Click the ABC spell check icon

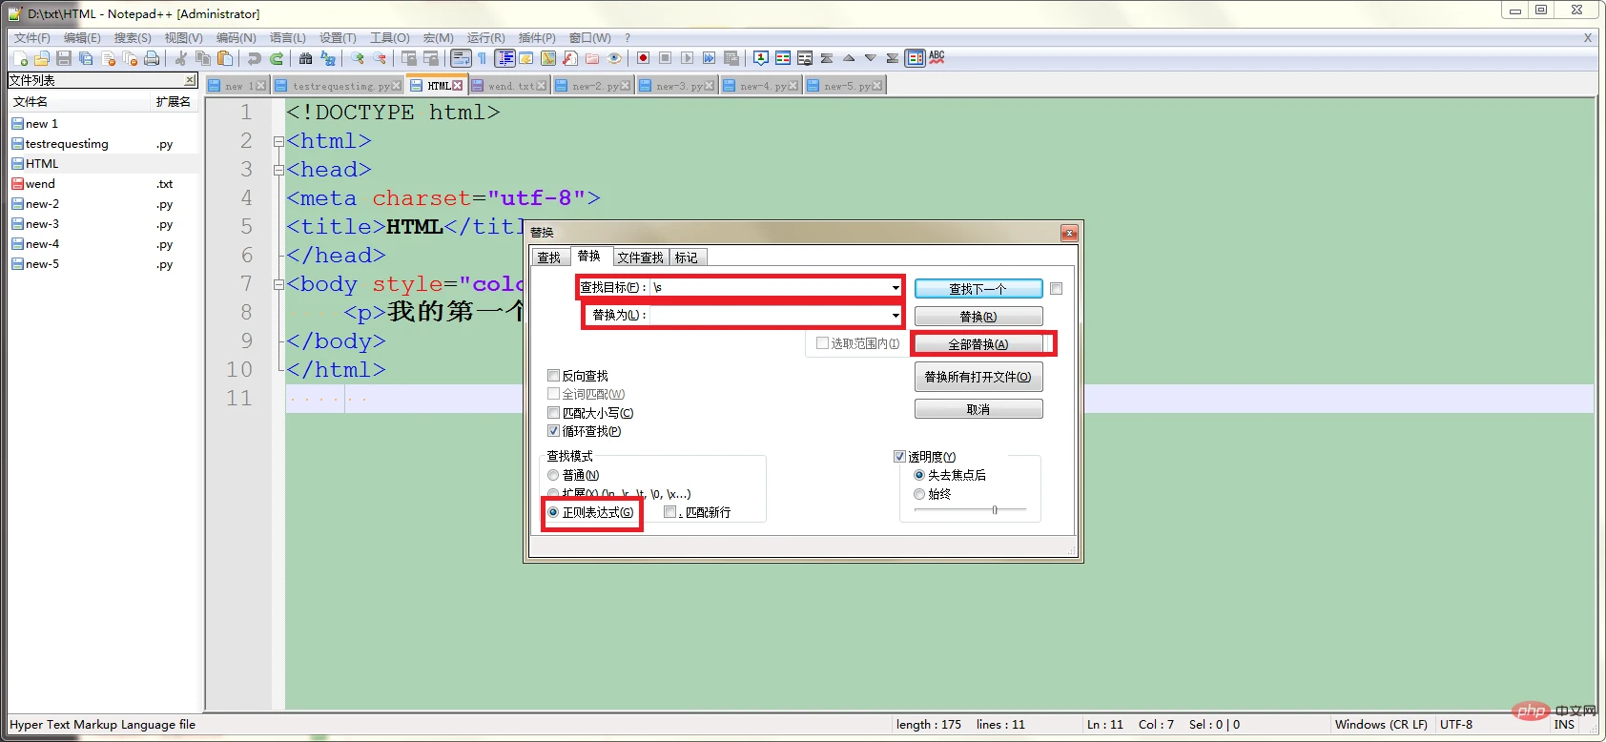(937, 58)
